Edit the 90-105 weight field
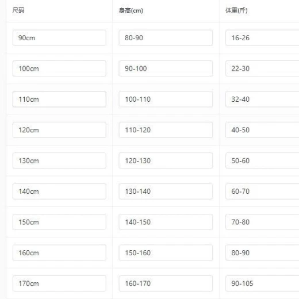The image size is (299, 299). tap(262, 283)
